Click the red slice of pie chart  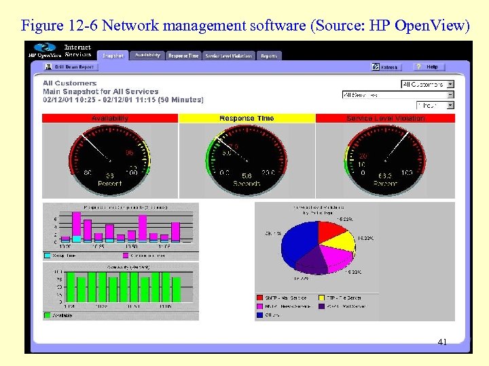(x=330, y=230)
